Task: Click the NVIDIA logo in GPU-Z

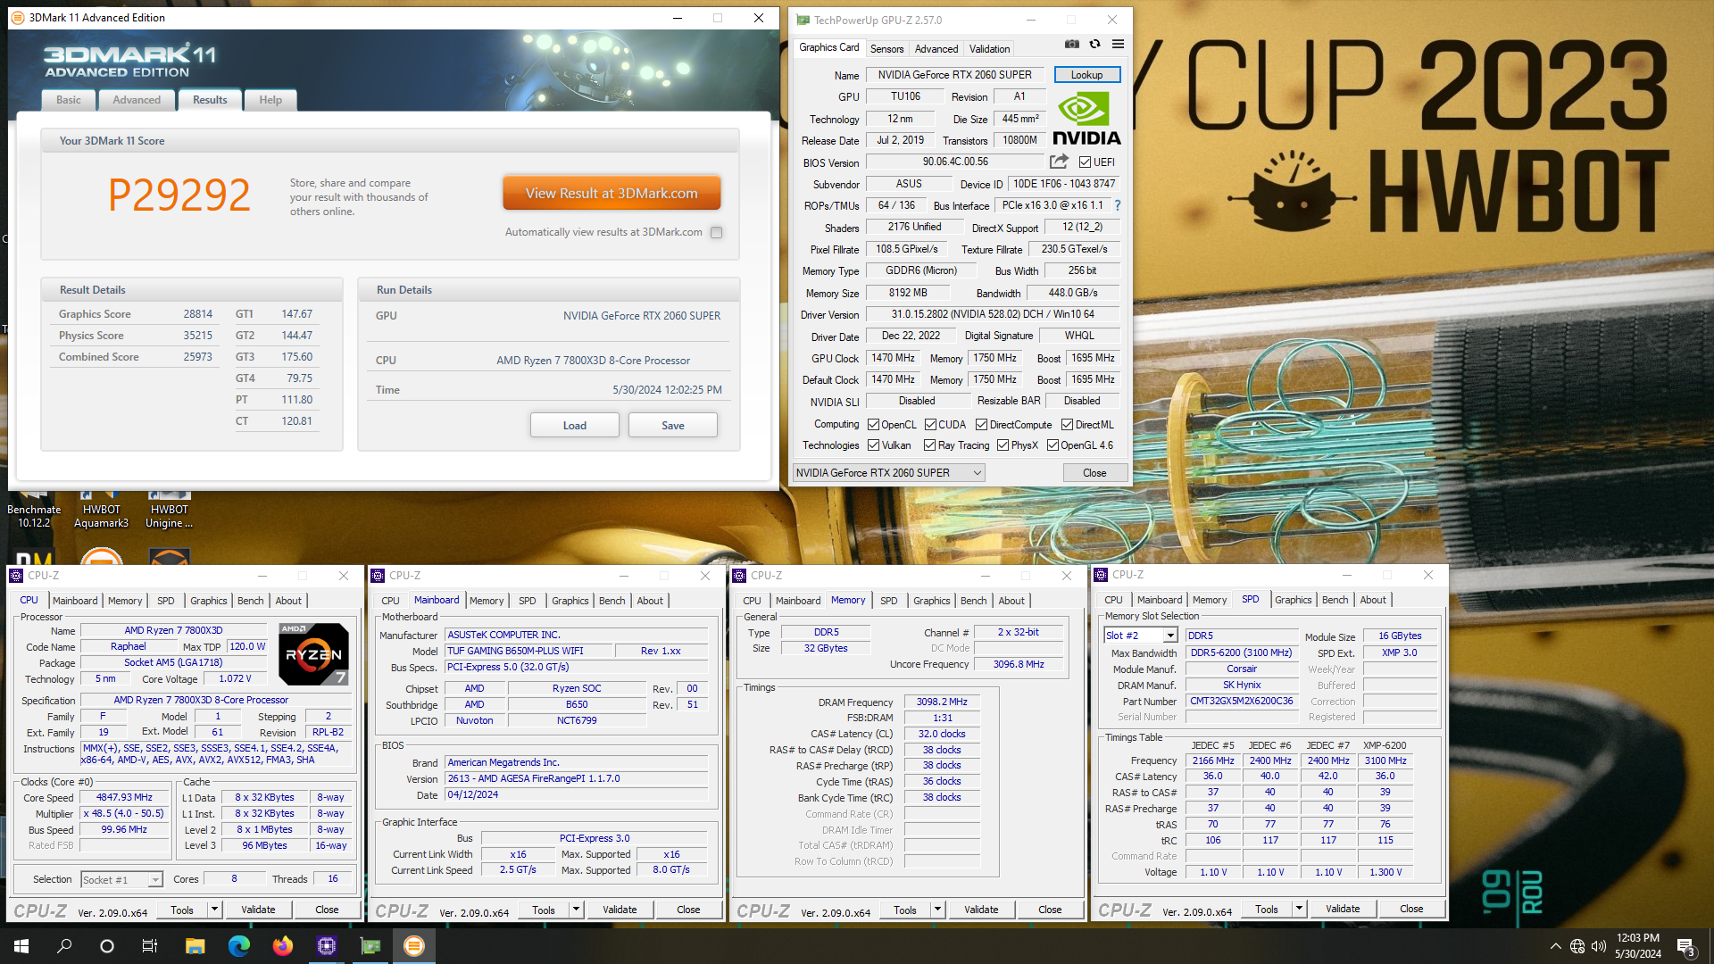Action: coord(1086,119)
